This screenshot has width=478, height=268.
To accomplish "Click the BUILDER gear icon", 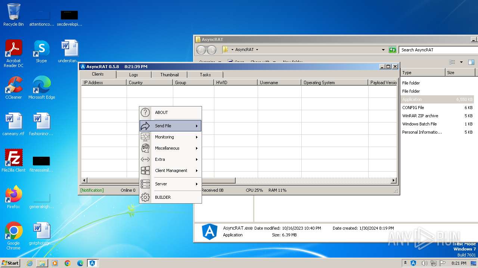I will tap(145, 197).
